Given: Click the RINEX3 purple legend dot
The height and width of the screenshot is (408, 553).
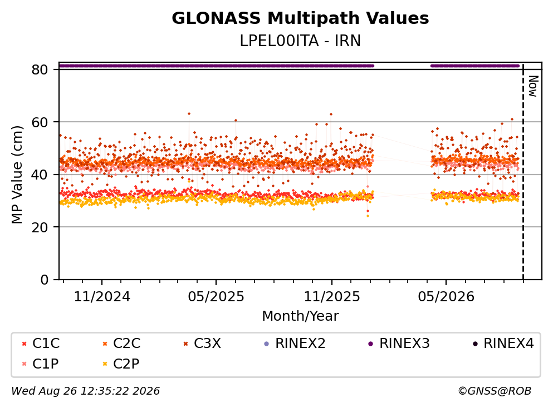Looking at the screenshot, I should (x=371, y=344).
